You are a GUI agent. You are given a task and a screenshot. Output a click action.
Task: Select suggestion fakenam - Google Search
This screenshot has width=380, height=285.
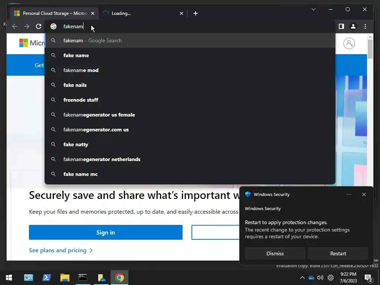(190, 40)
